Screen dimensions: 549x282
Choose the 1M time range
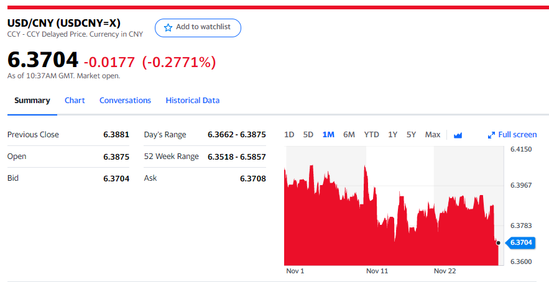click(x=328, y=135)
